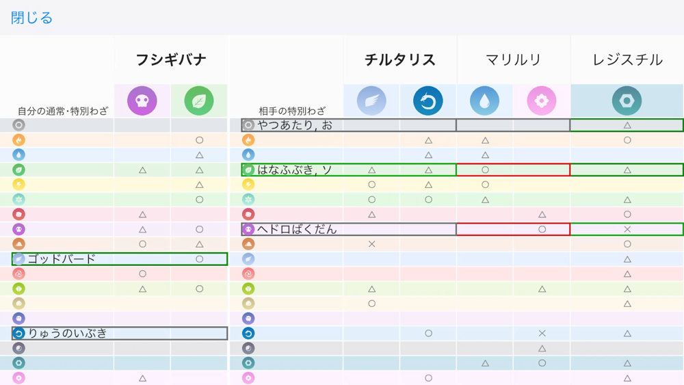Click the poison icon beside ヘドロばくだん
Image resolution: width=684 pixels, height=385 pixels.
pyautogui.click(x=249, y=230)
